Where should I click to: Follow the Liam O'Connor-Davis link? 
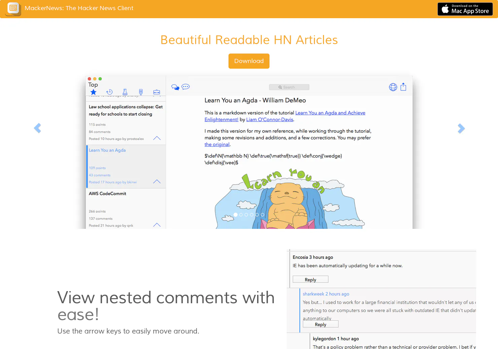(270, 119)
